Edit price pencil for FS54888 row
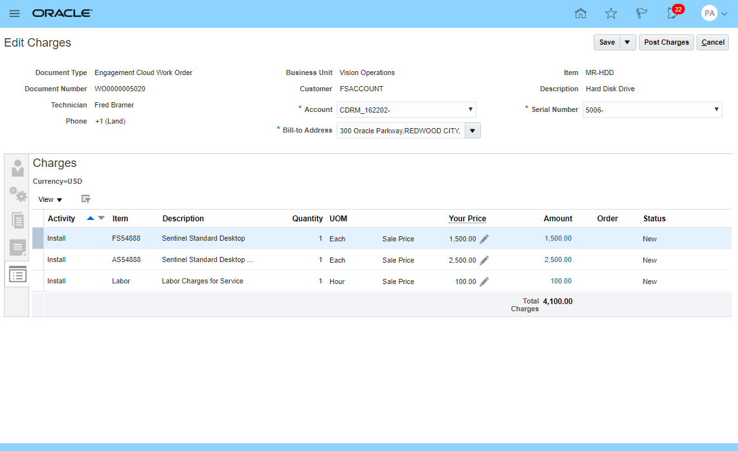738x451 pixels. [x=484, y=239]
